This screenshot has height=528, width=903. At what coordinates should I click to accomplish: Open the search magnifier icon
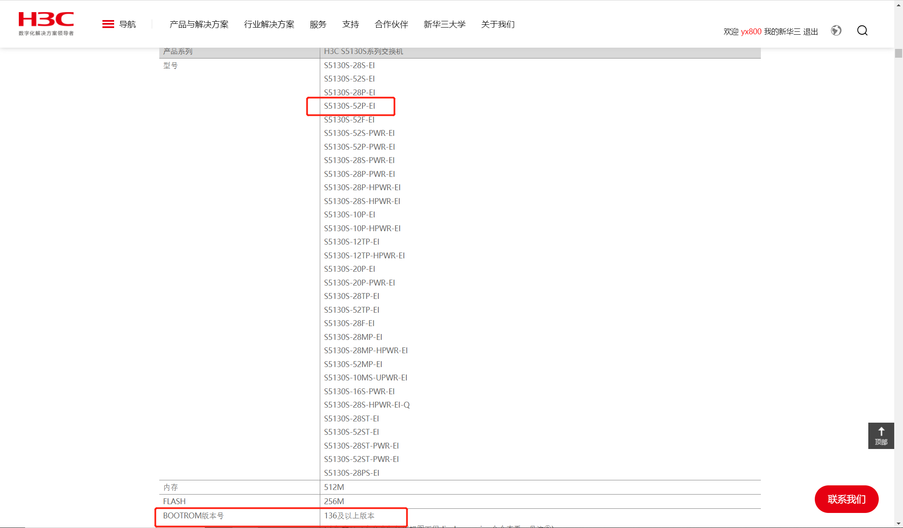point(862,31)
